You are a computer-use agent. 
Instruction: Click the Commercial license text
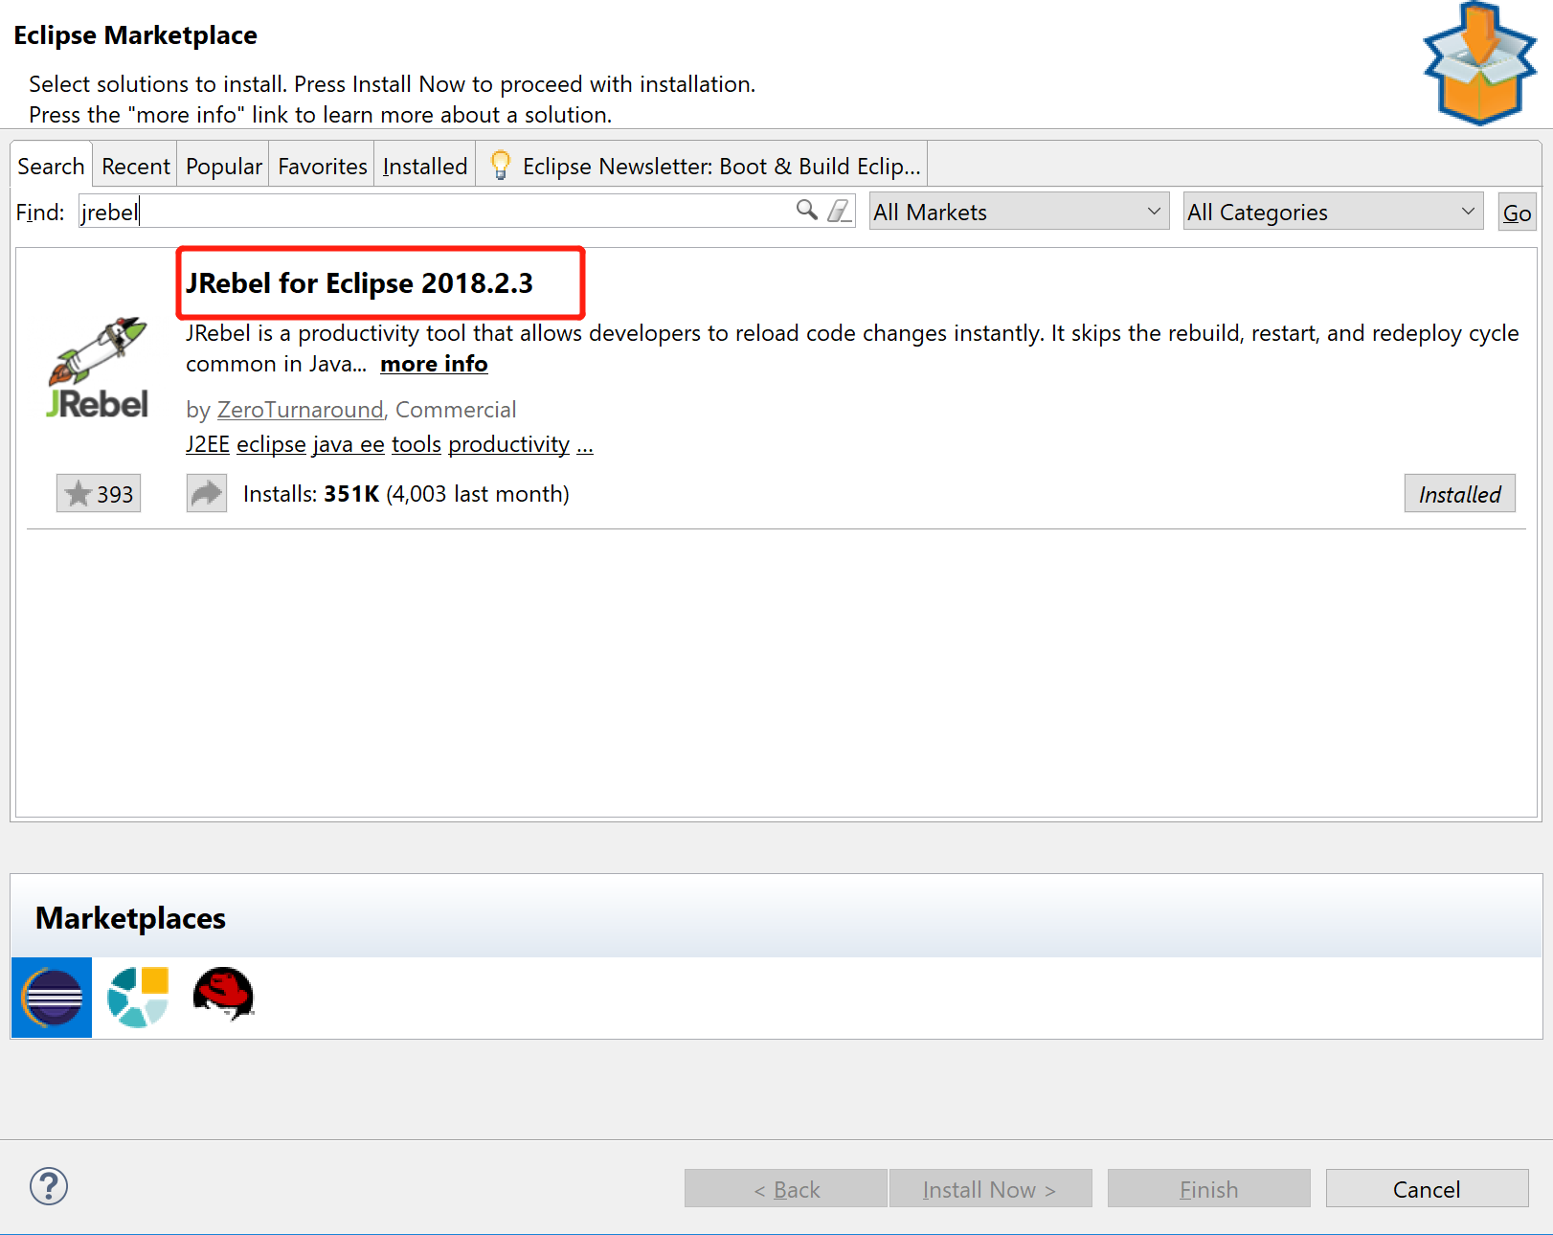(x=456, y=410)
